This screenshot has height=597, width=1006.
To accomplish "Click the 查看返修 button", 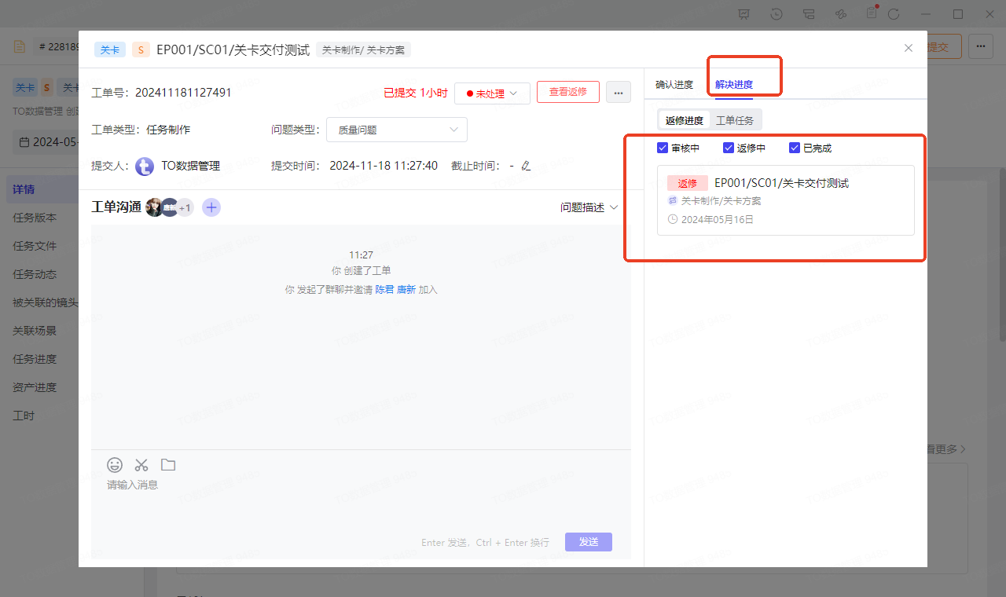I will [567, 92].
